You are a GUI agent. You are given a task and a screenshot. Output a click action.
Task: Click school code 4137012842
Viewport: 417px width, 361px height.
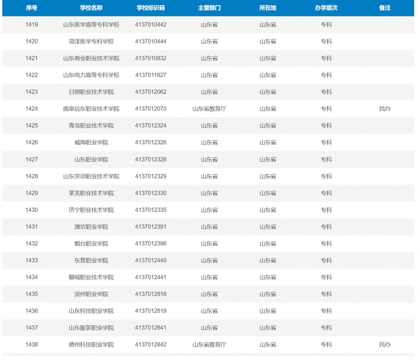pyautogui.click(x=151, y=345)
